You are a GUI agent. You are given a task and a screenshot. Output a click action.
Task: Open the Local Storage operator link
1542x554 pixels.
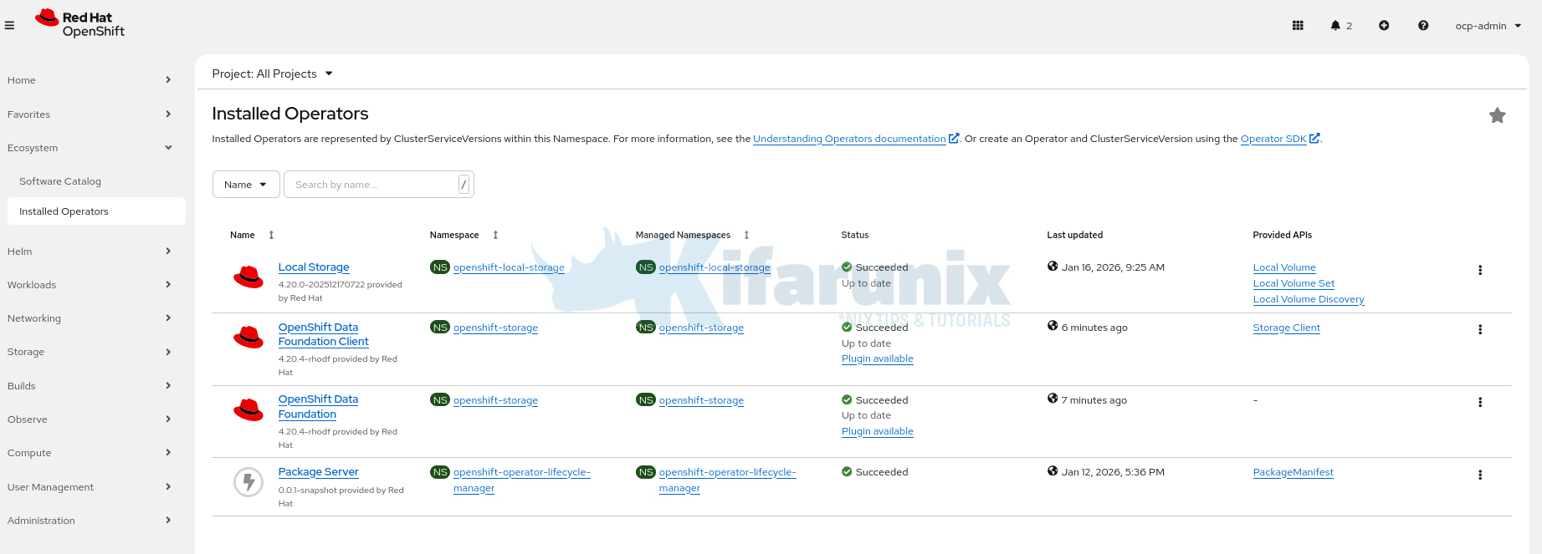(314, 267)
